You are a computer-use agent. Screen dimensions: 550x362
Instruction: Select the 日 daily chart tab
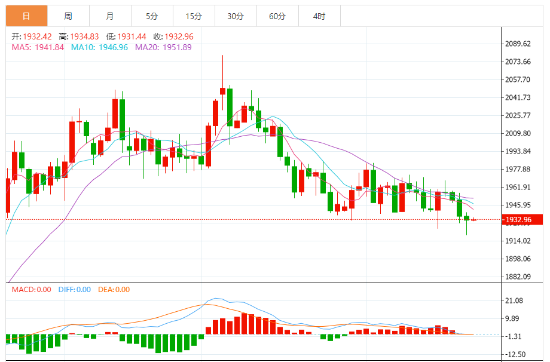[x=27, y=16]
